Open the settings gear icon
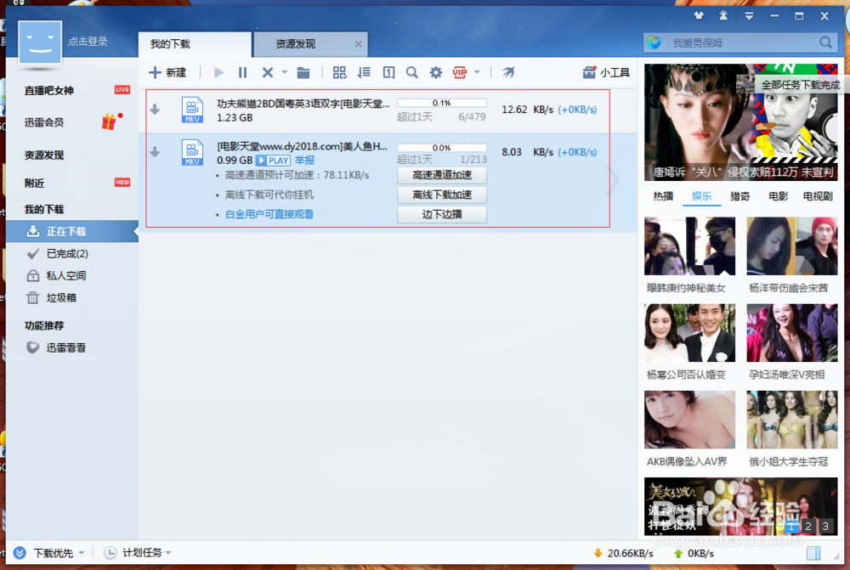 [x=436, y=72]
